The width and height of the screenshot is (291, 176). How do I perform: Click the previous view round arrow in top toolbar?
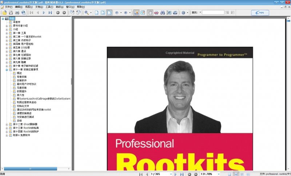[x=58, y=13]
